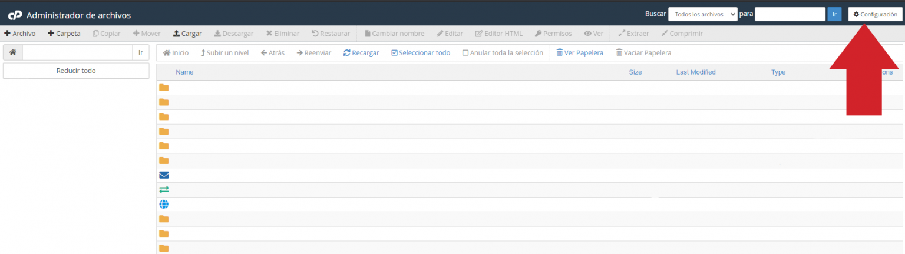Click the cPanel logo icon
The height and width of the screenshot is (254, 905).
tap(15, 15)
